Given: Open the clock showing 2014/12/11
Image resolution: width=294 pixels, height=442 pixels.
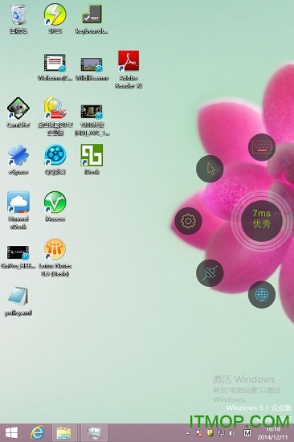Looking at the screenshot, I should (272, 433).
